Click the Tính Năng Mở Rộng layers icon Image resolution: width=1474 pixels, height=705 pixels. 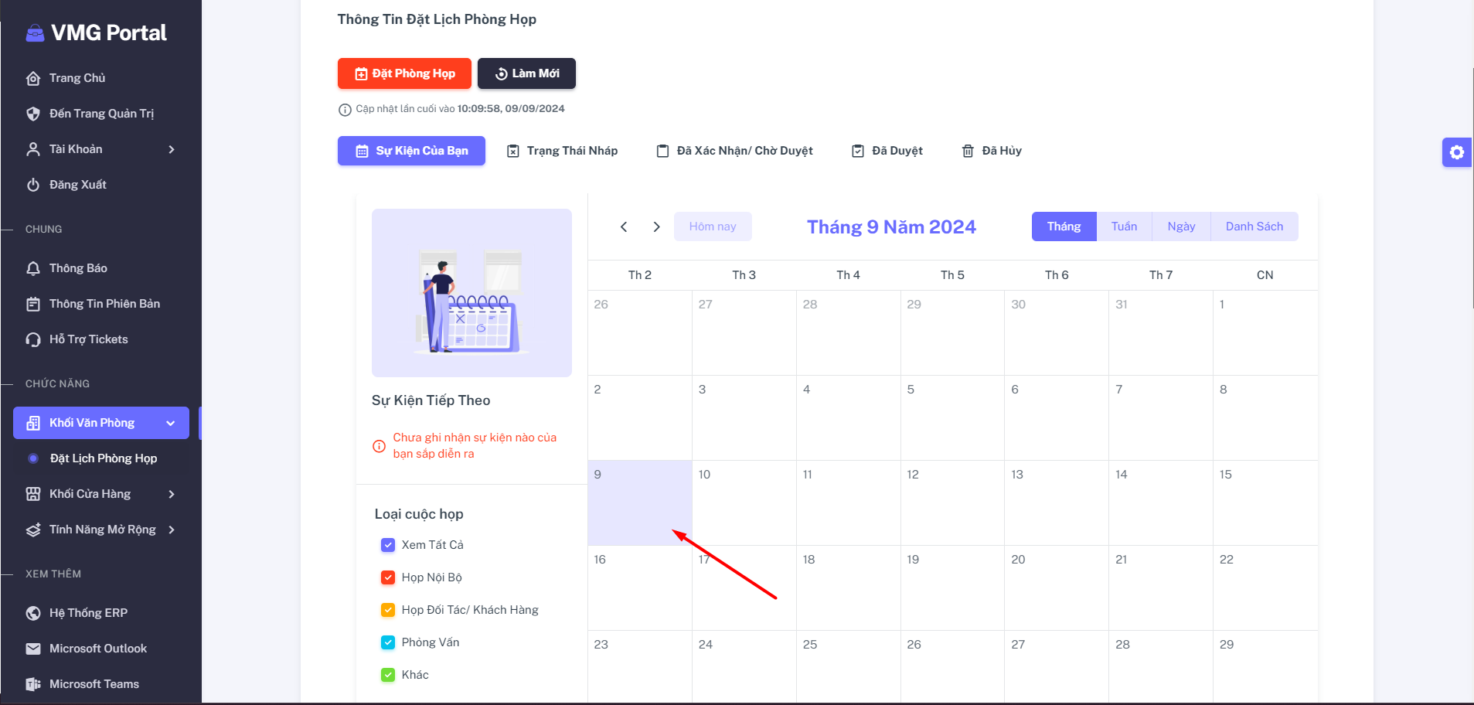click(x=33, y=530)
